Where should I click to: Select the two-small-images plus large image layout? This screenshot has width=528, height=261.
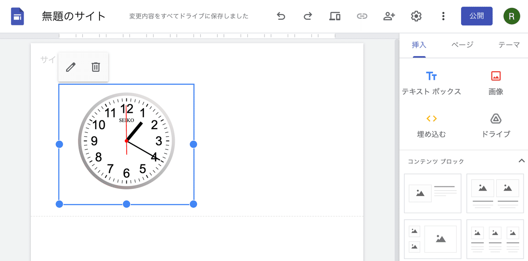(x=433, y=239)
